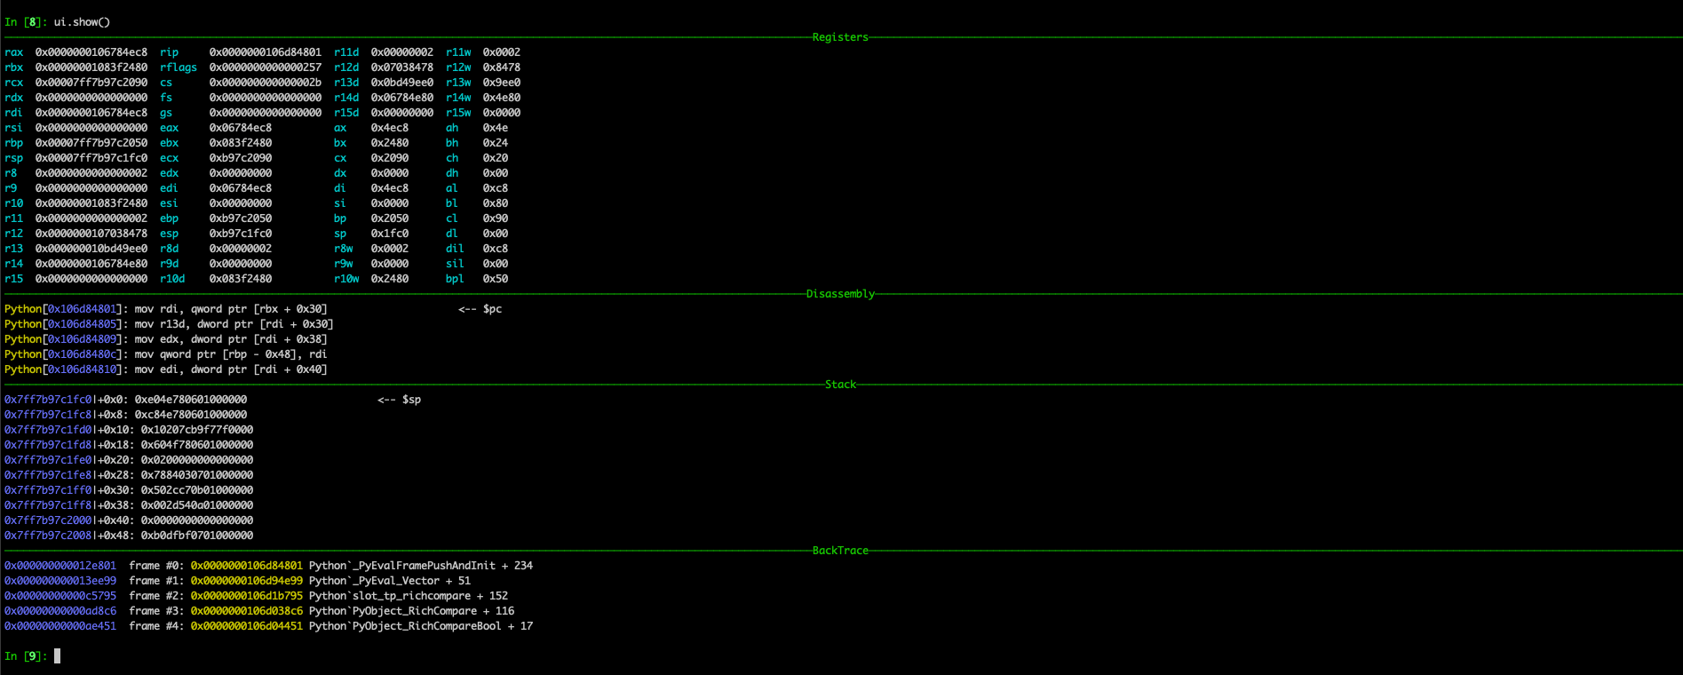Select the Registers section header
The height and width of the screenshot is (675, 1683).
(839, 37)
